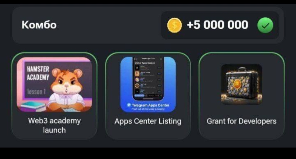Click the 'Apps Center Listing' label
296x159 pixels.
coord(148,121)
